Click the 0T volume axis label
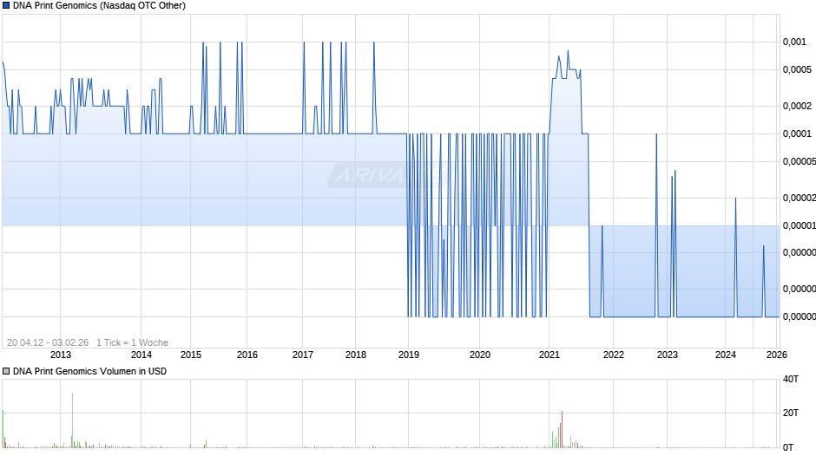This screenshot has height=456, width=816. click(788, 447)
